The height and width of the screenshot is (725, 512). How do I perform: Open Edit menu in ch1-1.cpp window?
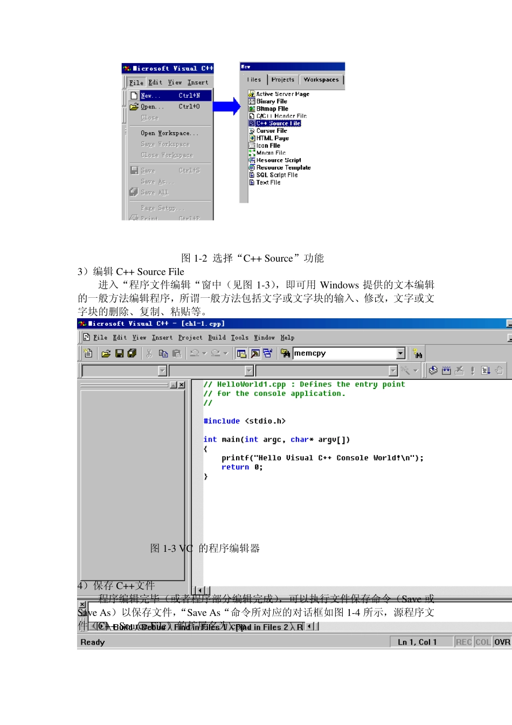point(120,338)
